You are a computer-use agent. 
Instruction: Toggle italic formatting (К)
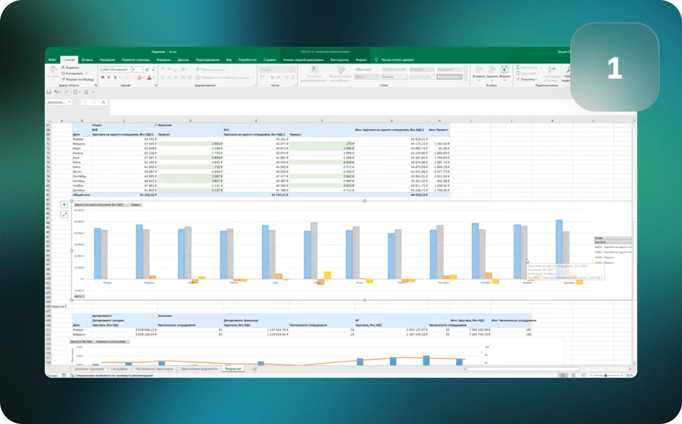[110, 77]
